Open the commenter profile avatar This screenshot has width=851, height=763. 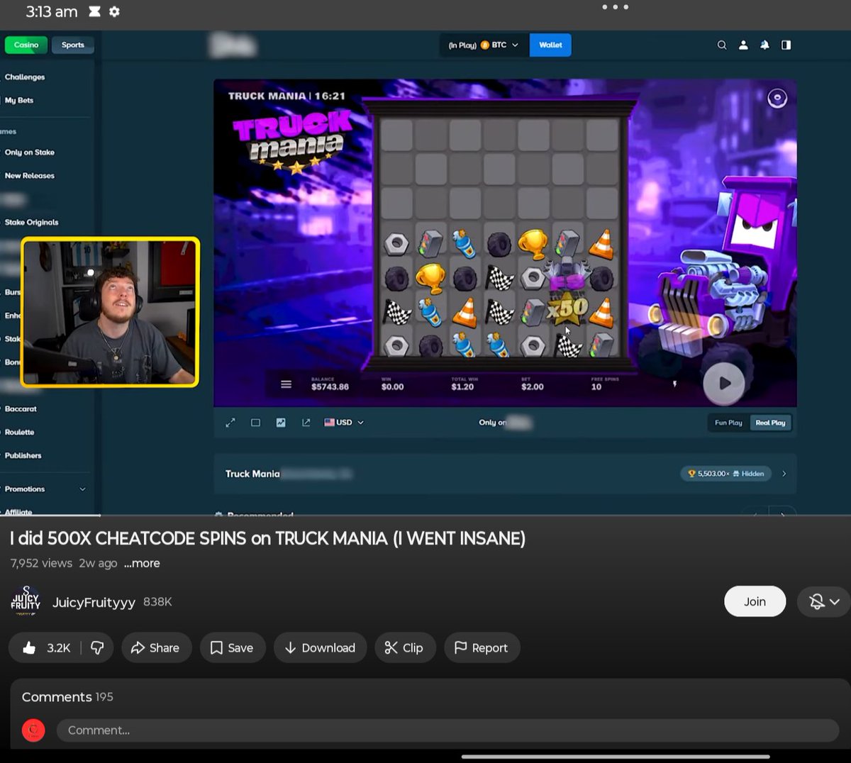coord(33,730)
